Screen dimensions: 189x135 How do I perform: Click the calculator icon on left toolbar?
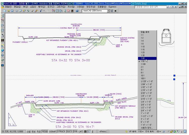(3, 40)
